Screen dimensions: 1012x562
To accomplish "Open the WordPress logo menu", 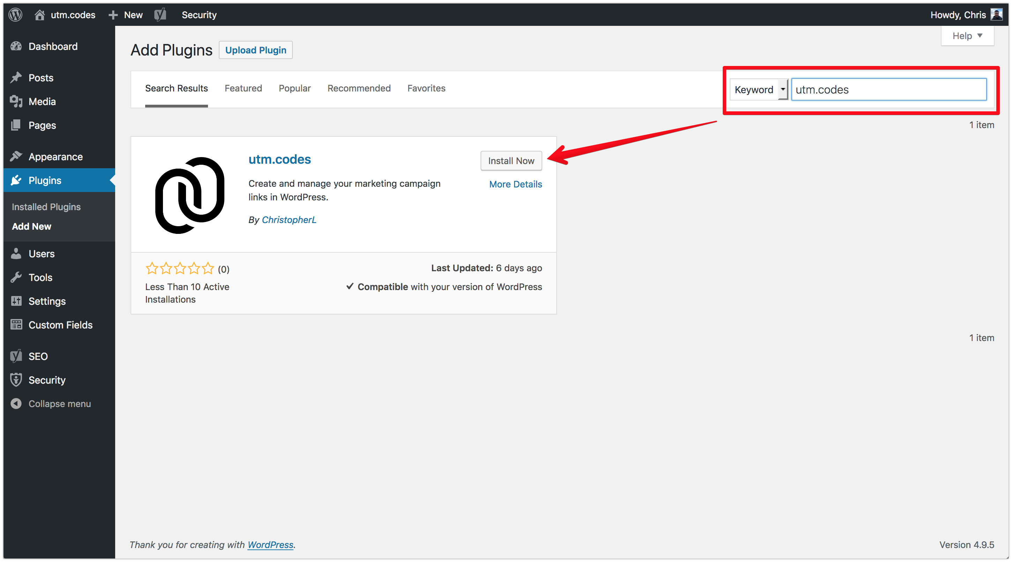I will tap(15, 15).
